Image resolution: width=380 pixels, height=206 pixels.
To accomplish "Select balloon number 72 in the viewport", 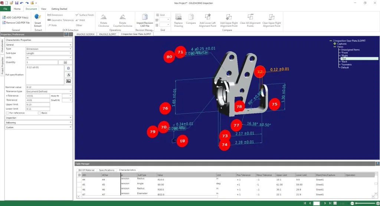I will pos(260,72).
